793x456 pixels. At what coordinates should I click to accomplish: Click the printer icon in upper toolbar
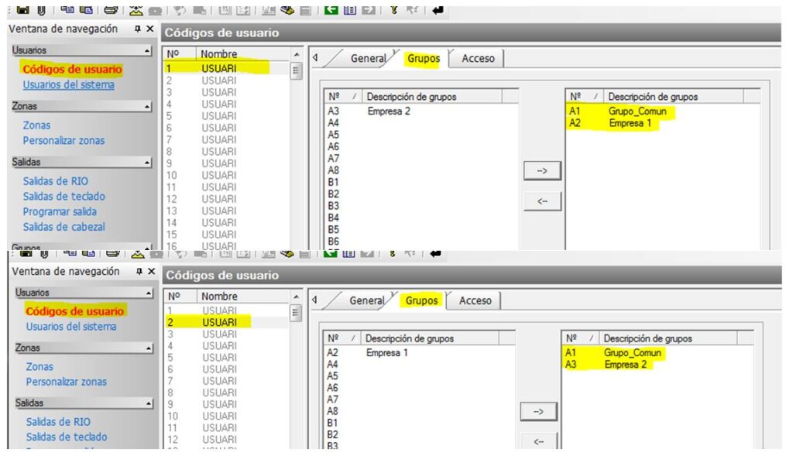111,9
